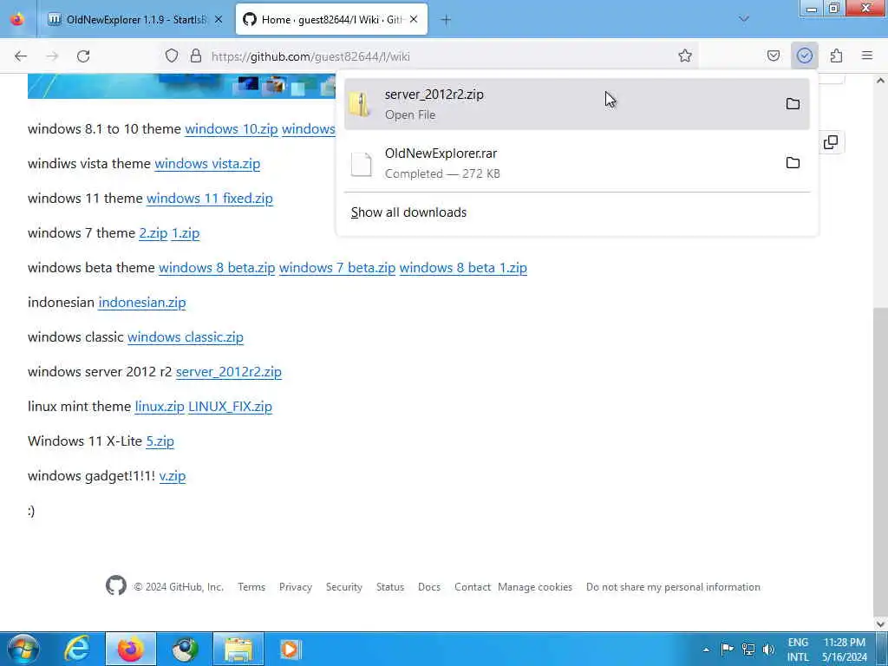Click the 2.zip Windows 7 theme link
888x666 pixels.
(x=153, y=232)
